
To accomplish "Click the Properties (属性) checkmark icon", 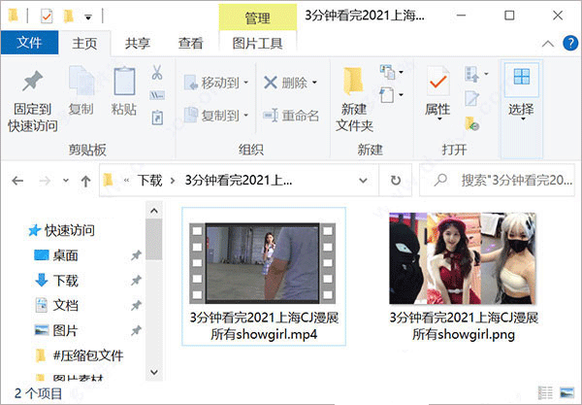I will point(438,81).
